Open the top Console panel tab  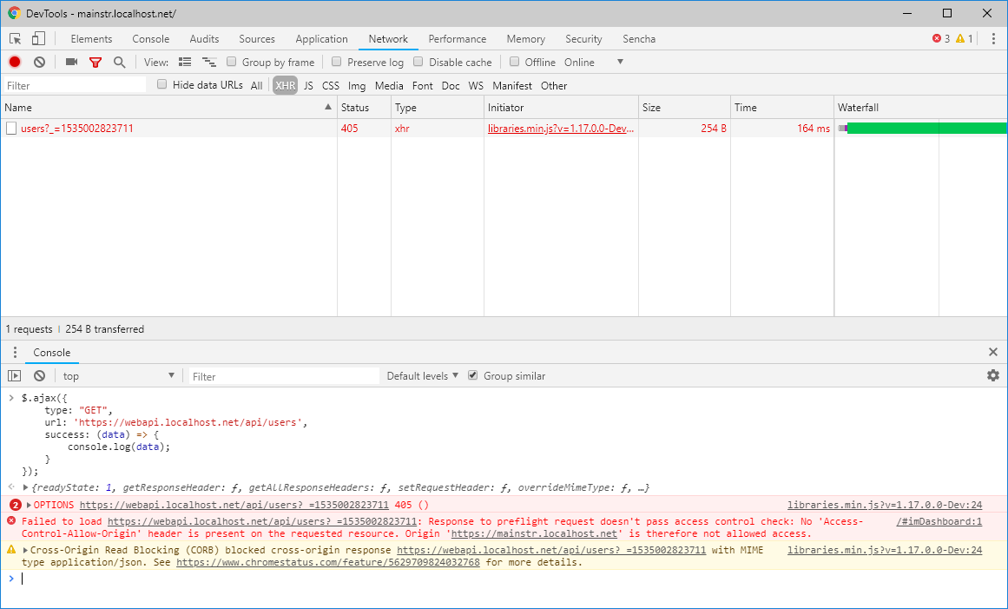(x=151, y=38)
